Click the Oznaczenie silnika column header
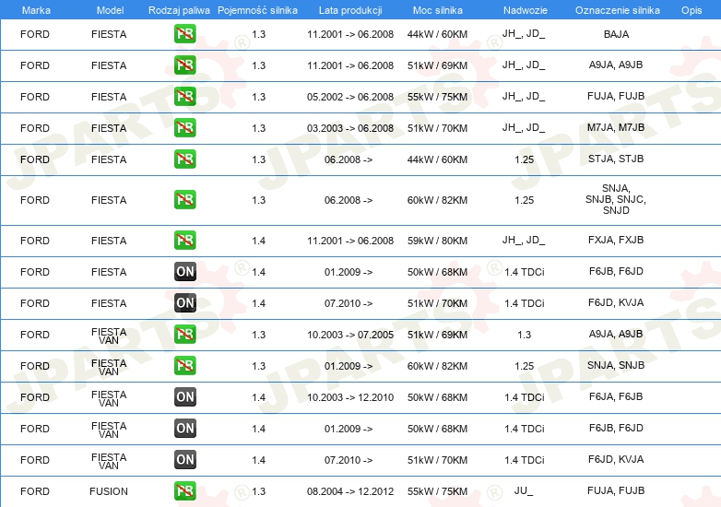This screenshot has width=721, height=507. click(617, 10)
